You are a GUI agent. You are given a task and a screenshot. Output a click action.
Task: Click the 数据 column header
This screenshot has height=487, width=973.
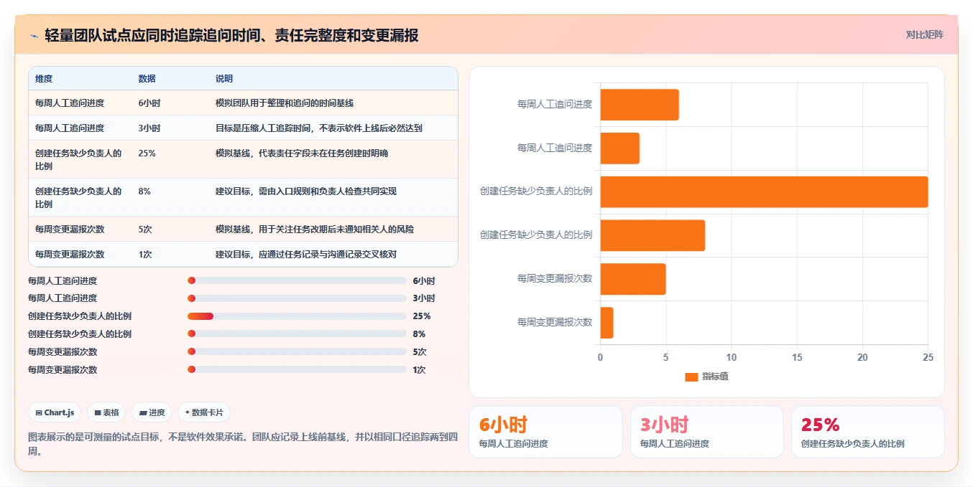point(147,79)
